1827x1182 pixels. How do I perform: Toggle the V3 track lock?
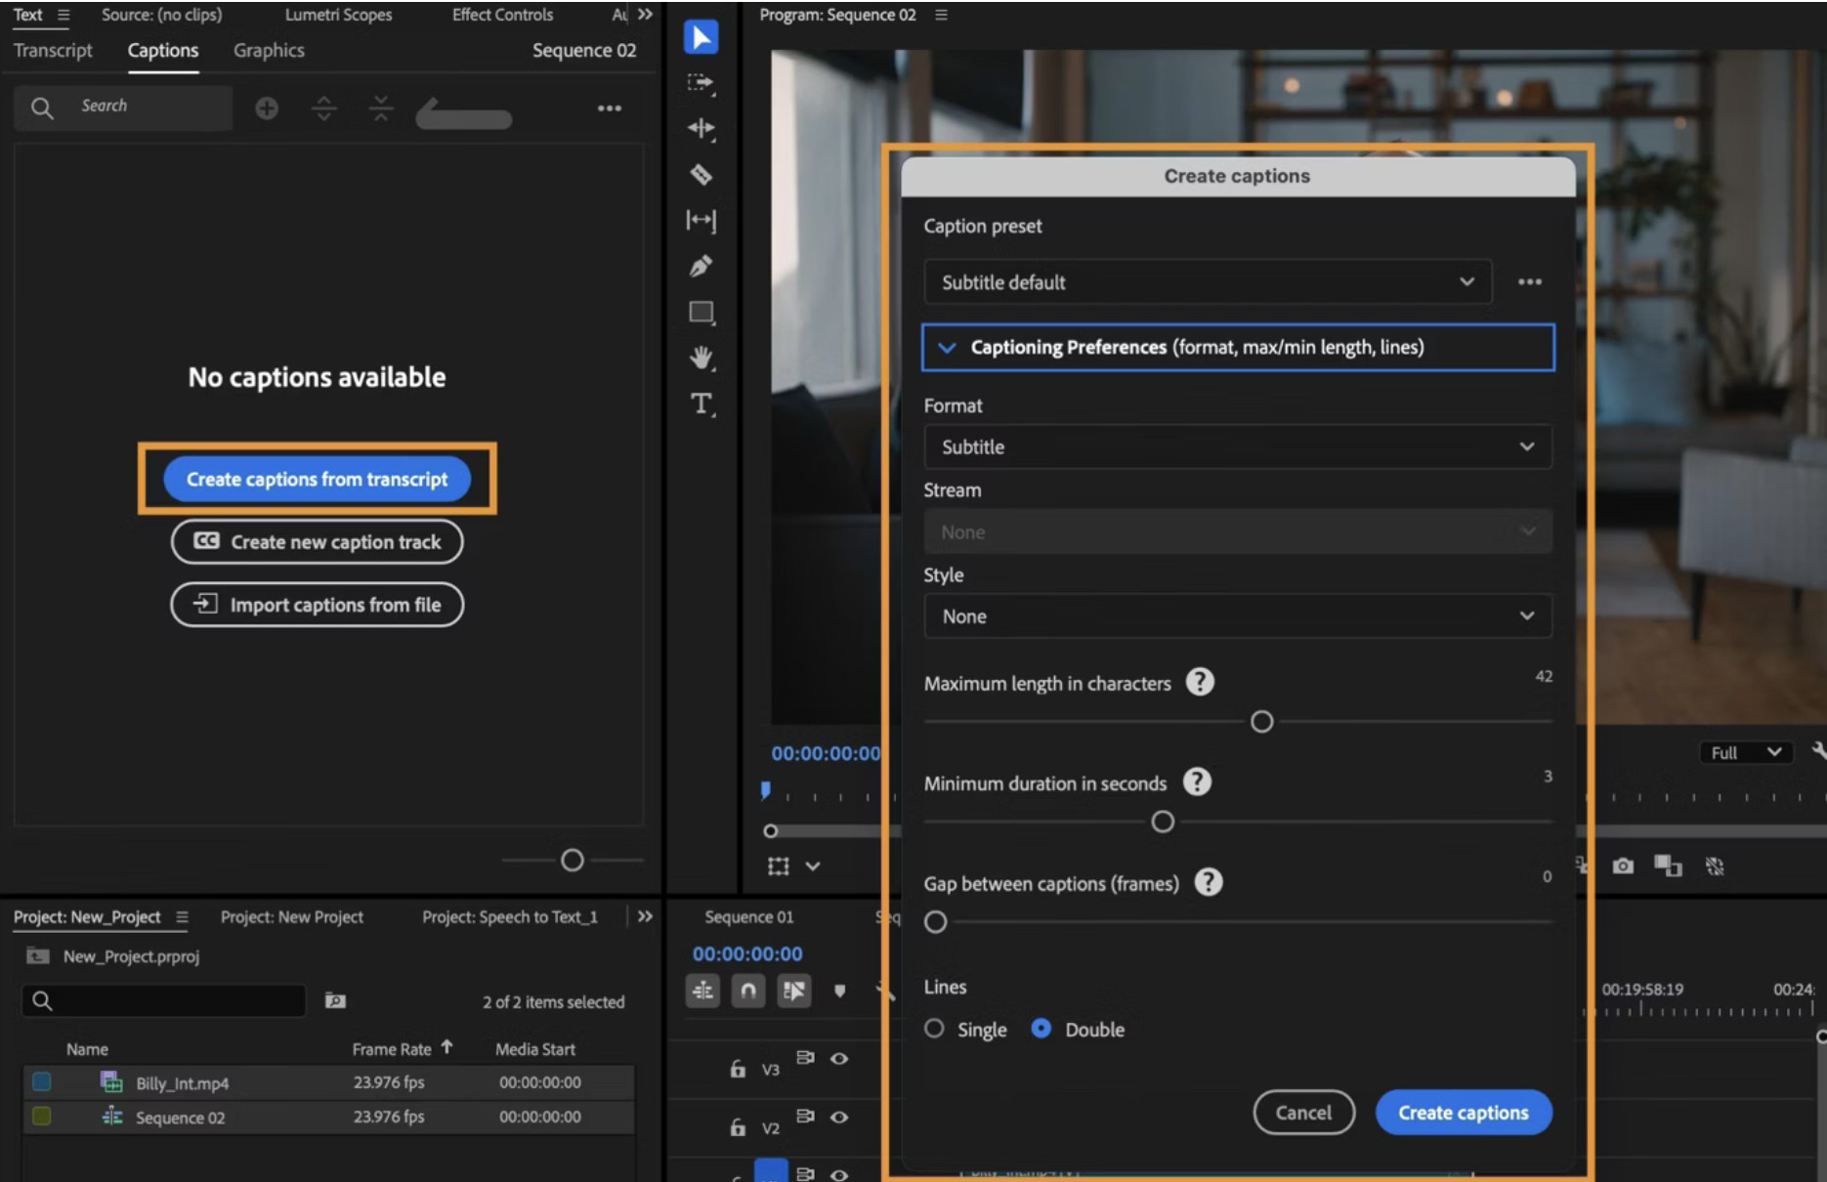click(x=738, y=1069)
